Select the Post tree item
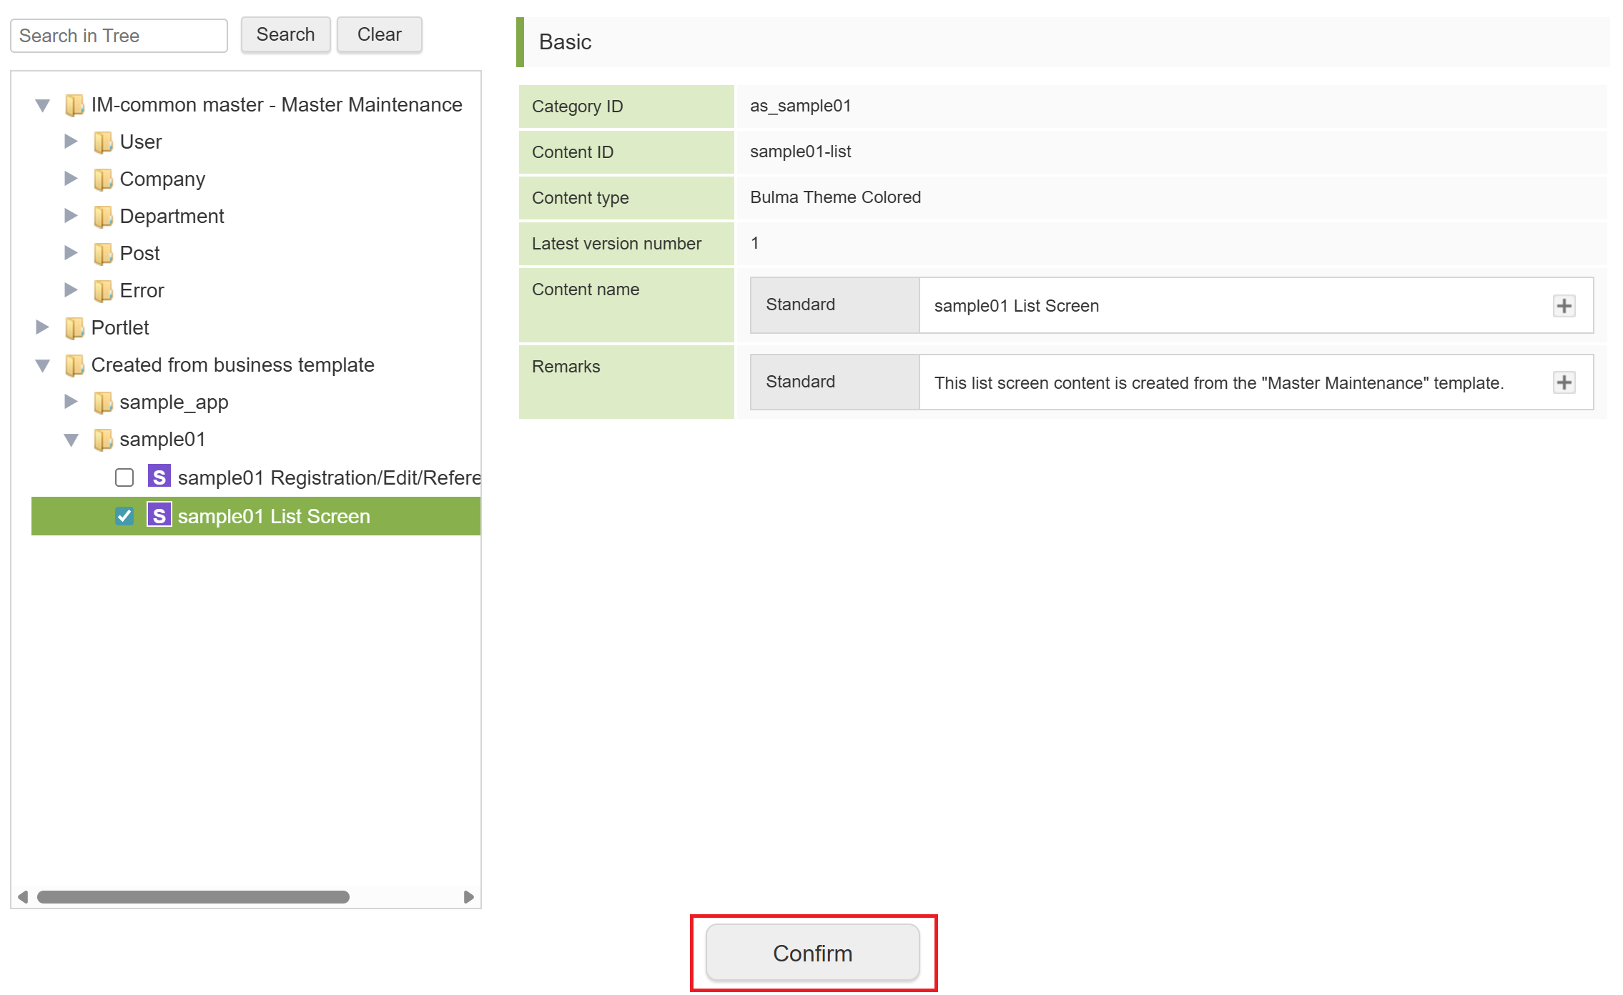This screenshot has width=1623, height=995. (139, 254)
